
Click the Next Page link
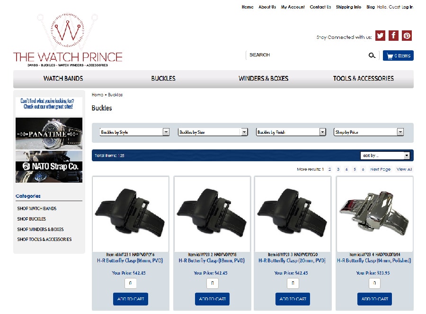[x=381, y=169]
